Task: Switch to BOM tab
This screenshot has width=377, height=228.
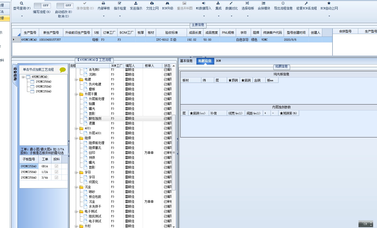Action: pyautogui.click(x=219, y=61)
